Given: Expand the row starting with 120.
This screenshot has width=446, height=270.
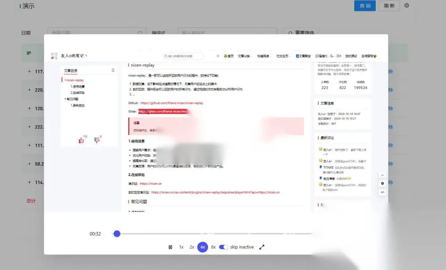Looking at the screenshot, I should 29,108.
